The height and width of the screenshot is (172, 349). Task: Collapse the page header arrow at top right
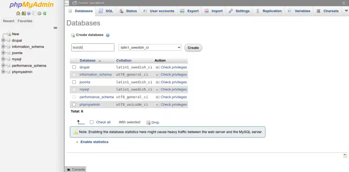[344, 3]
